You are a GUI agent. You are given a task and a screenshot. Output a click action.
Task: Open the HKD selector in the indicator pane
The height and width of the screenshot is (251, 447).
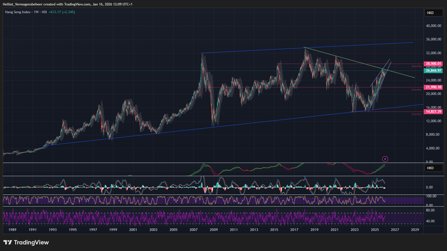(433, 168)
